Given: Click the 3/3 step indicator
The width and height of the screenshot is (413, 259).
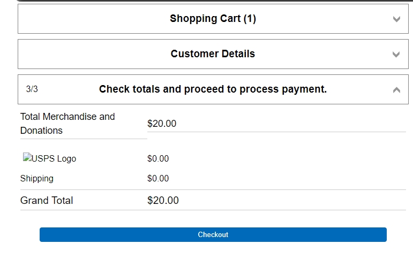Looking at the screenshot, I should tap(32, 89).
